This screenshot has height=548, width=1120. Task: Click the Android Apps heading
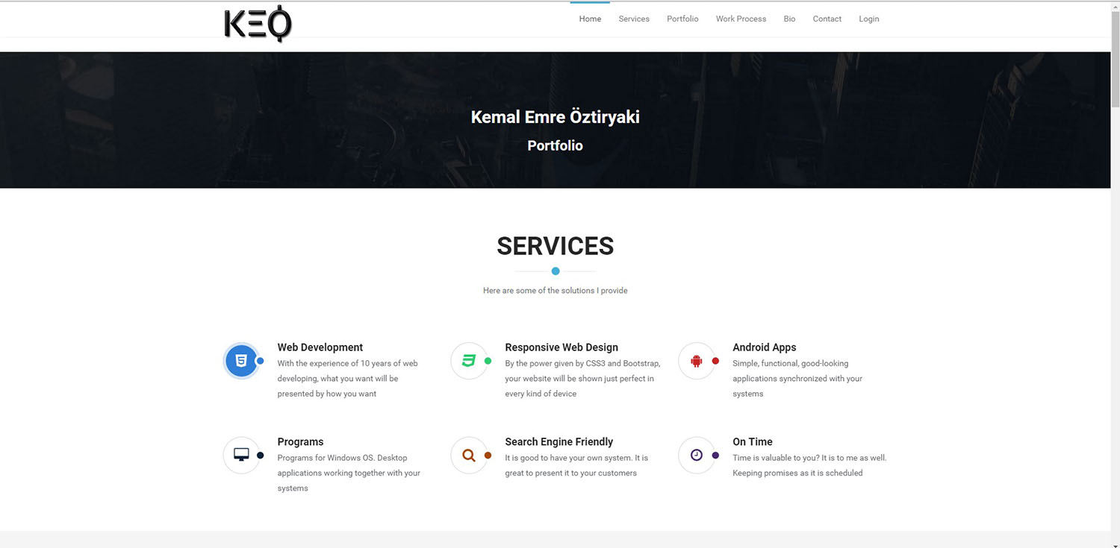pos(764,347)
